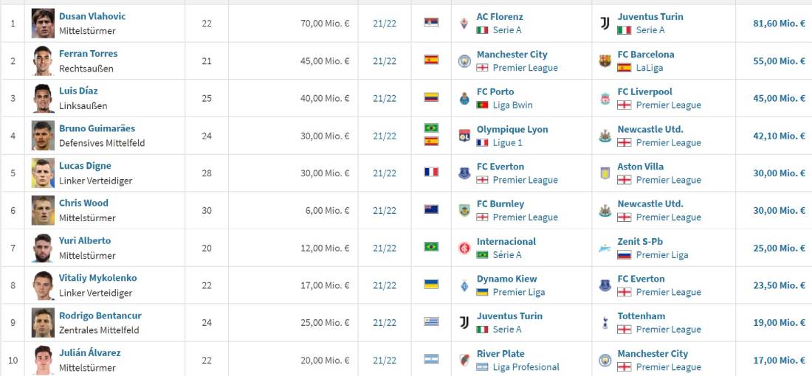812x376 pixels.
Task: Open Dusan Vlahovic player profile
Action: point(92,16)
